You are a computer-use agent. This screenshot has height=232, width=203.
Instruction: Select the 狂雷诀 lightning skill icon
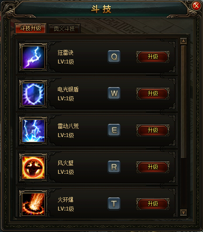[33, 57]
